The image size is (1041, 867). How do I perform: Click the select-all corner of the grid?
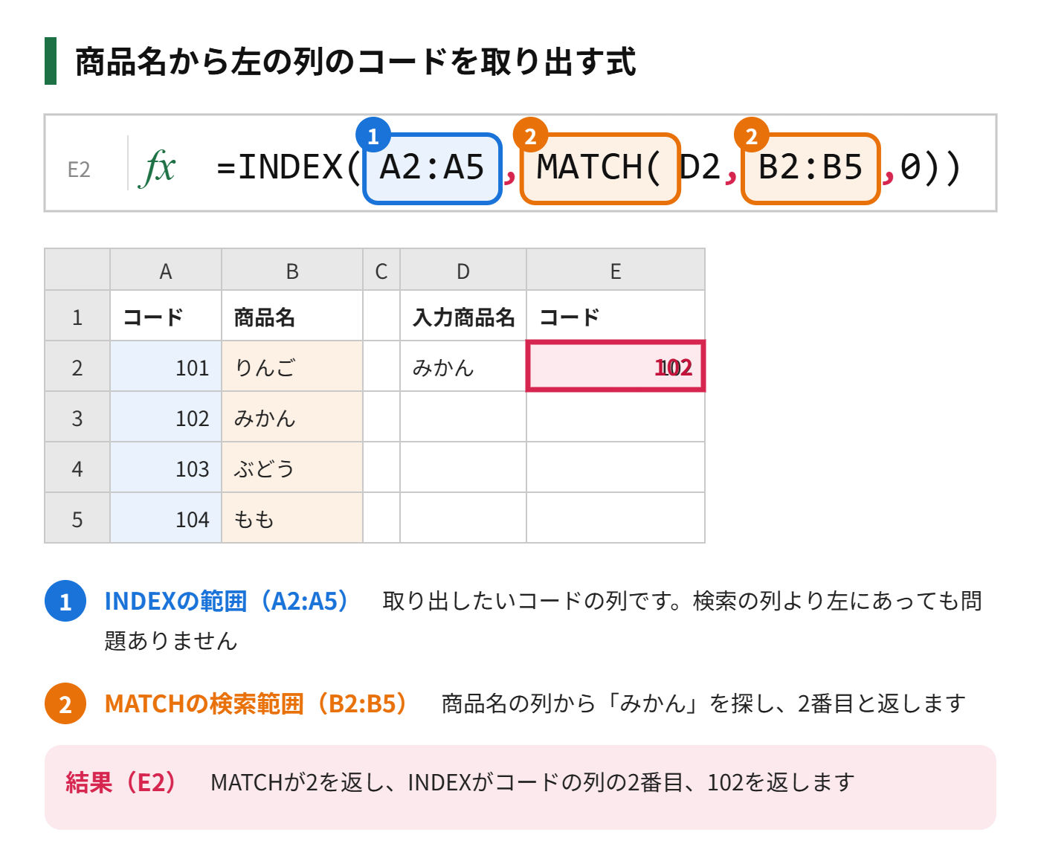(77, 270)
